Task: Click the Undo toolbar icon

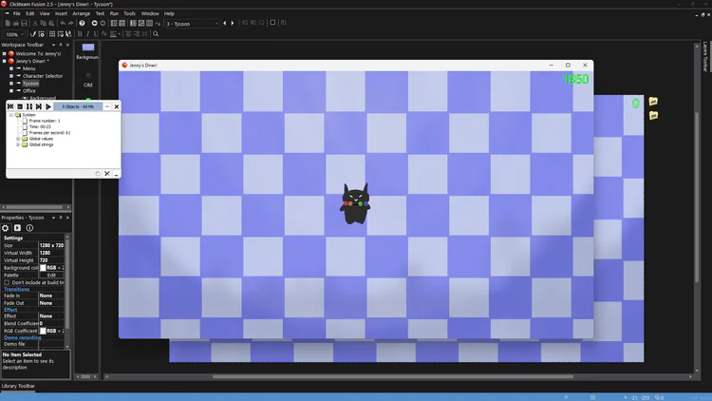Action: [63, 23]
